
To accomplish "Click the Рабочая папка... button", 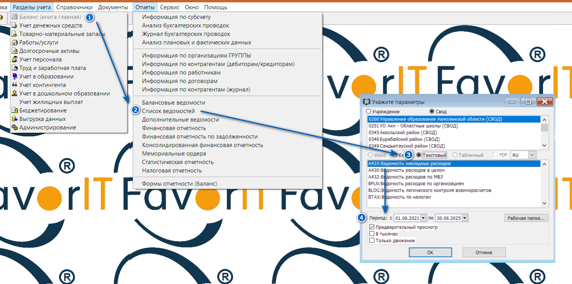I will [526, 218].
